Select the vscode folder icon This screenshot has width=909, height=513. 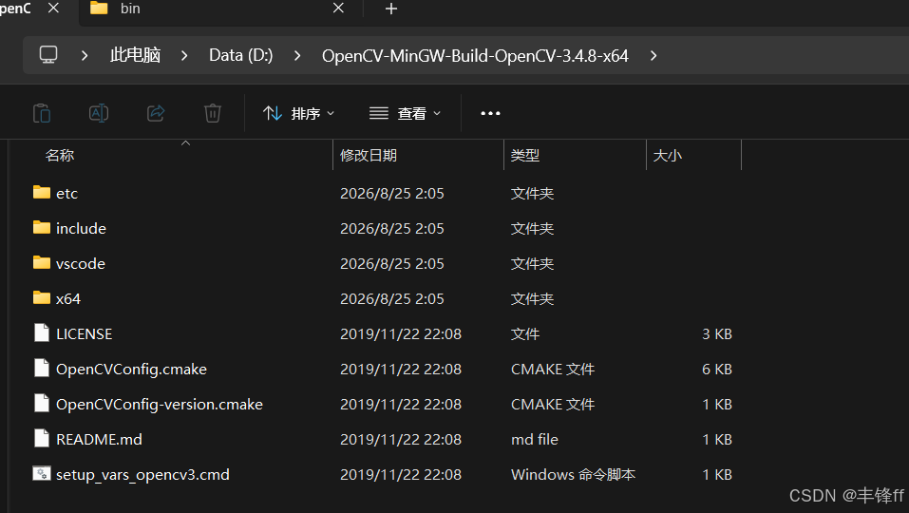tap(42, 262)
